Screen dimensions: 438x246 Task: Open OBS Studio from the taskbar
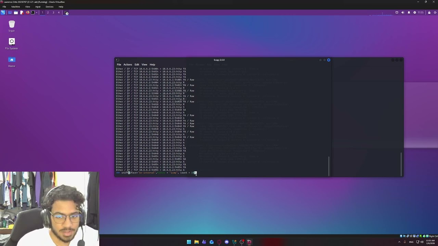point(242,242)
